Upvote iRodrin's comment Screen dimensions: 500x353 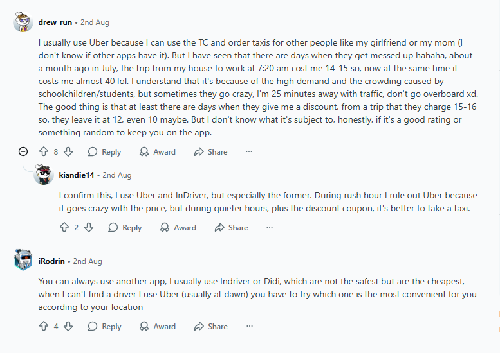pos(44,327)
